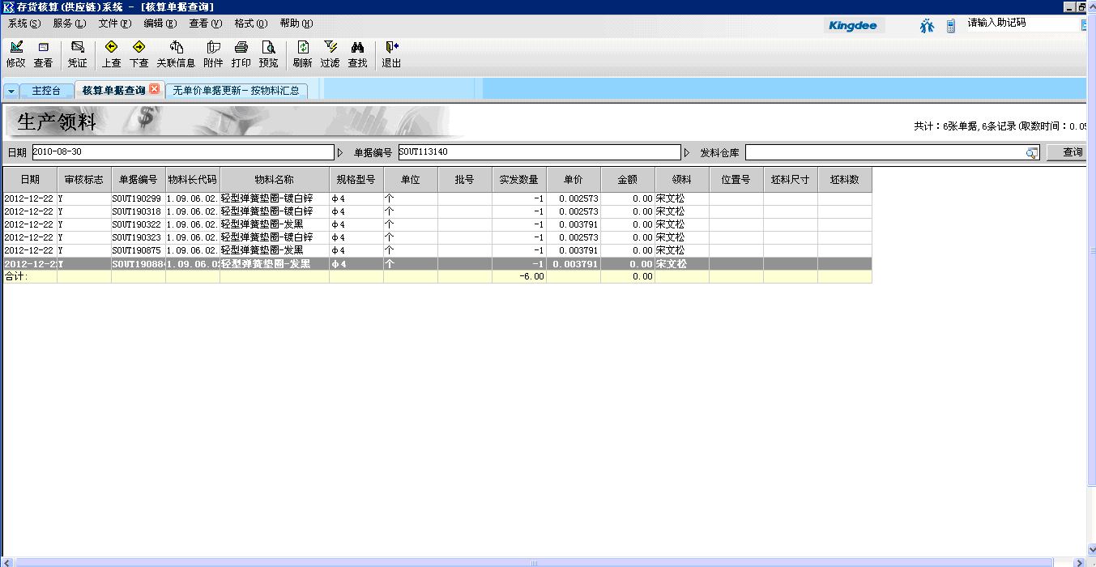Viewport: 1096px width, 567px height.
Task: Open 关联信息 related info
Action: click(176, 54)
